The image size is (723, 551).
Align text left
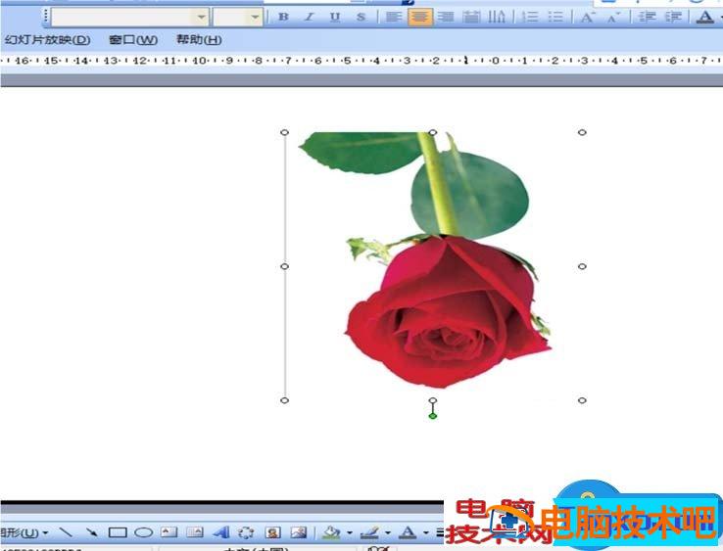point(393,17)
